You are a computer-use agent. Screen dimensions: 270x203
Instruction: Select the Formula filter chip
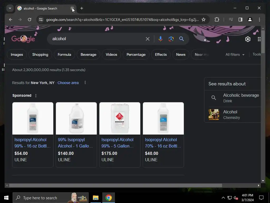(64, 54)
